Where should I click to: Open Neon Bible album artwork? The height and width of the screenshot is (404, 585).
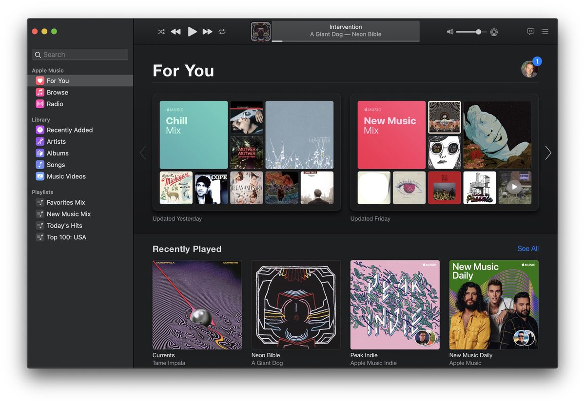tap(296, 305)
